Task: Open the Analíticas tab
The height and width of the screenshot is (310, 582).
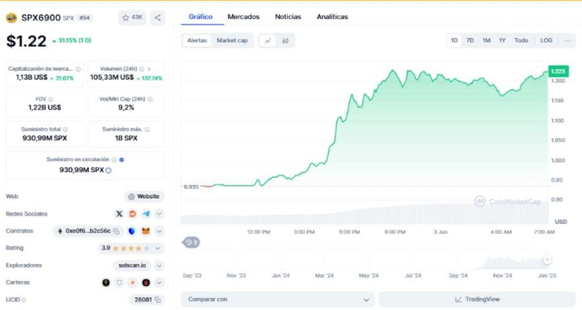Action: 332,16
